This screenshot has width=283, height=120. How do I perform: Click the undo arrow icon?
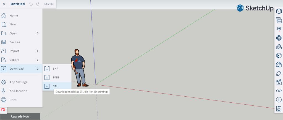click(x=31, y=4)
